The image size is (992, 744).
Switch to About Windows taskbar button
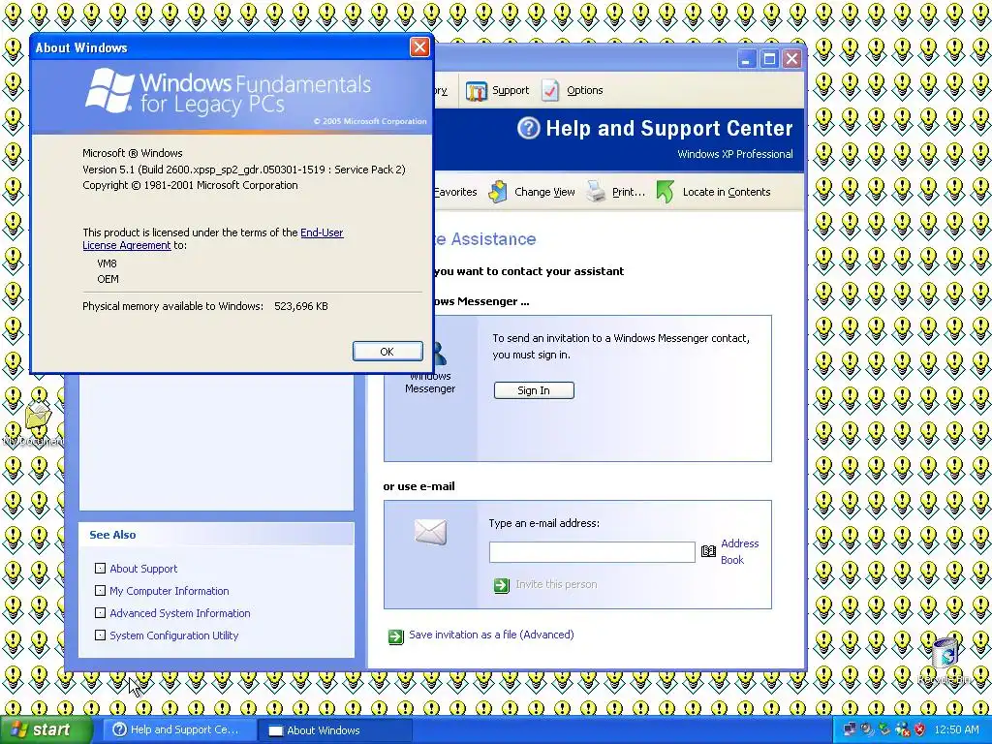pyautogui.click(x=335, y=730)
